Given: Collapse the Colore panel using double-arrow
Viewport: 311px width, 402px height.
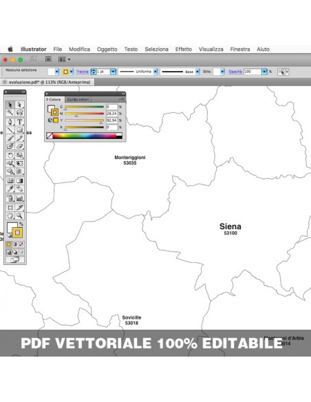Looking at the screenshot, I should [123, 94].
